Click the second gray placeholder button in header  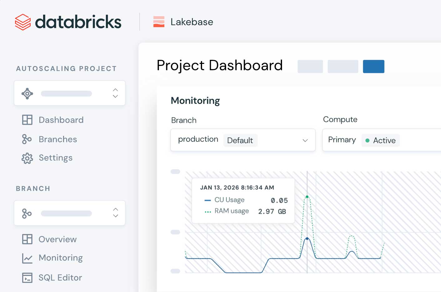click(343, 66)
